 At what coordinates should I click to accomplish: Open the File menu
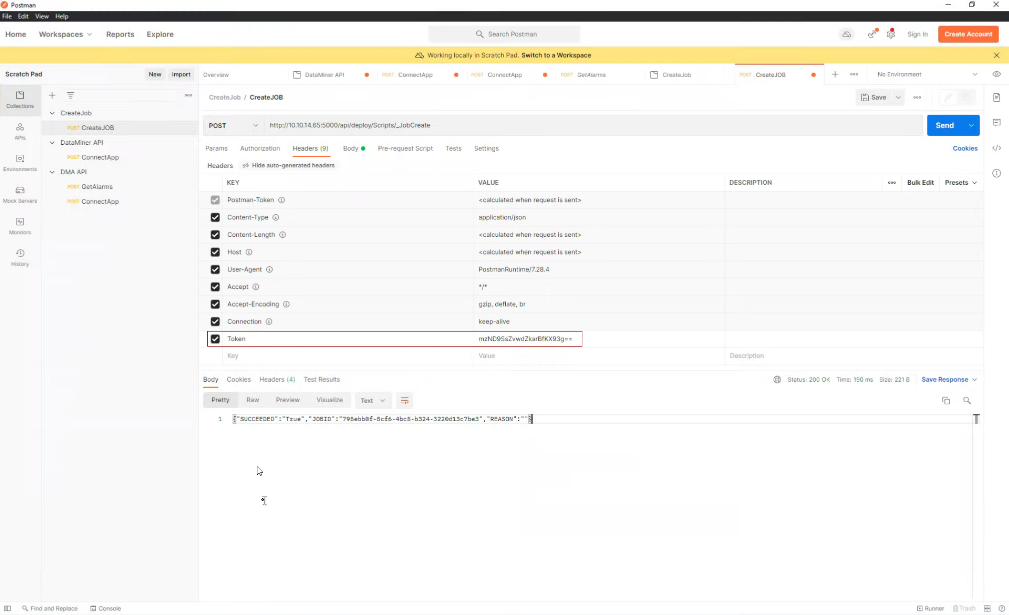click(7, 16)
